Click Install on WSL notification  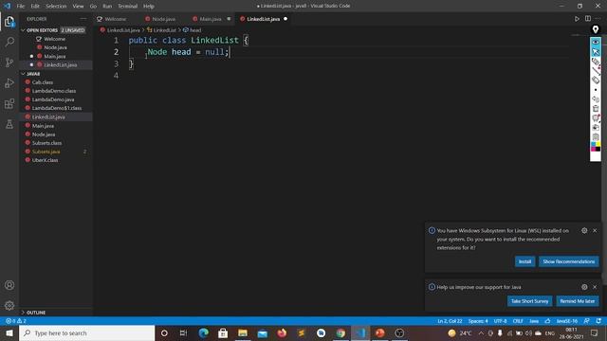524,261
